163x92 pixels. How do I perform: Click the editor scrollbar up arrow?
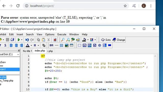click(x=155, y=56)
